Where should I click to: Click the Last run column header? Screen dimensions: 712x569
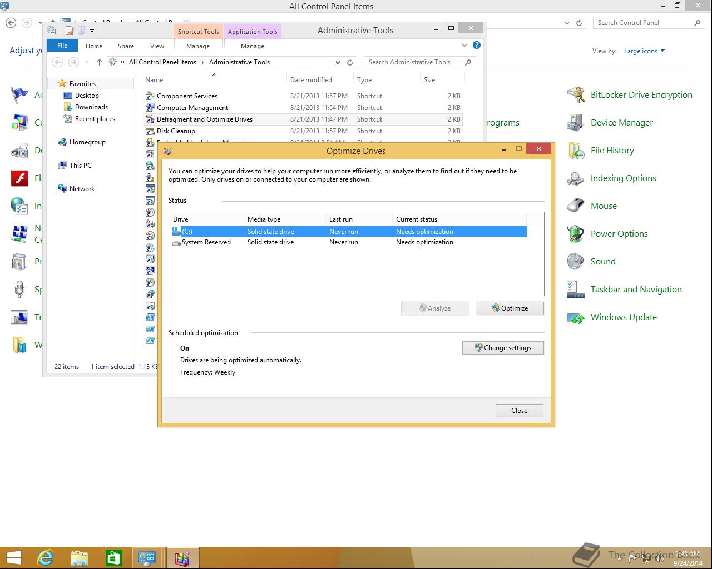(x=359, y=219)
